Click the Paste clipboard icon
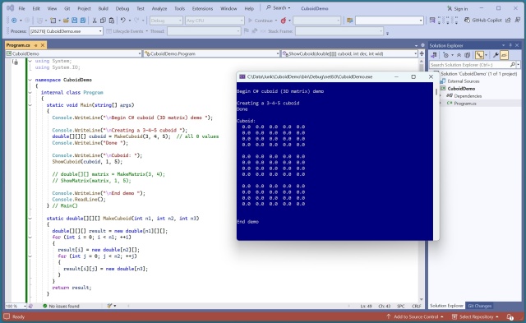The height and width of the screenshot is (323, 526). point(112,21)
